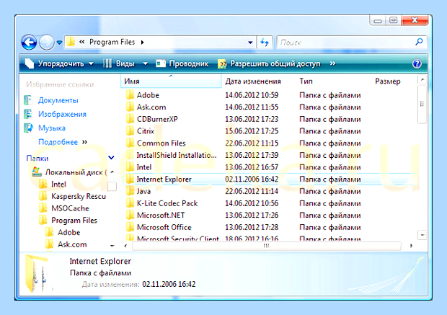Select Локальный диск in folder tree

pos(76,172)
